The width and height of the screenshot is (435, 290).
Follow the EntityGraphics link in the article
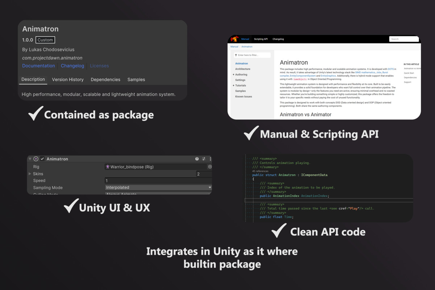coord(328,76)
